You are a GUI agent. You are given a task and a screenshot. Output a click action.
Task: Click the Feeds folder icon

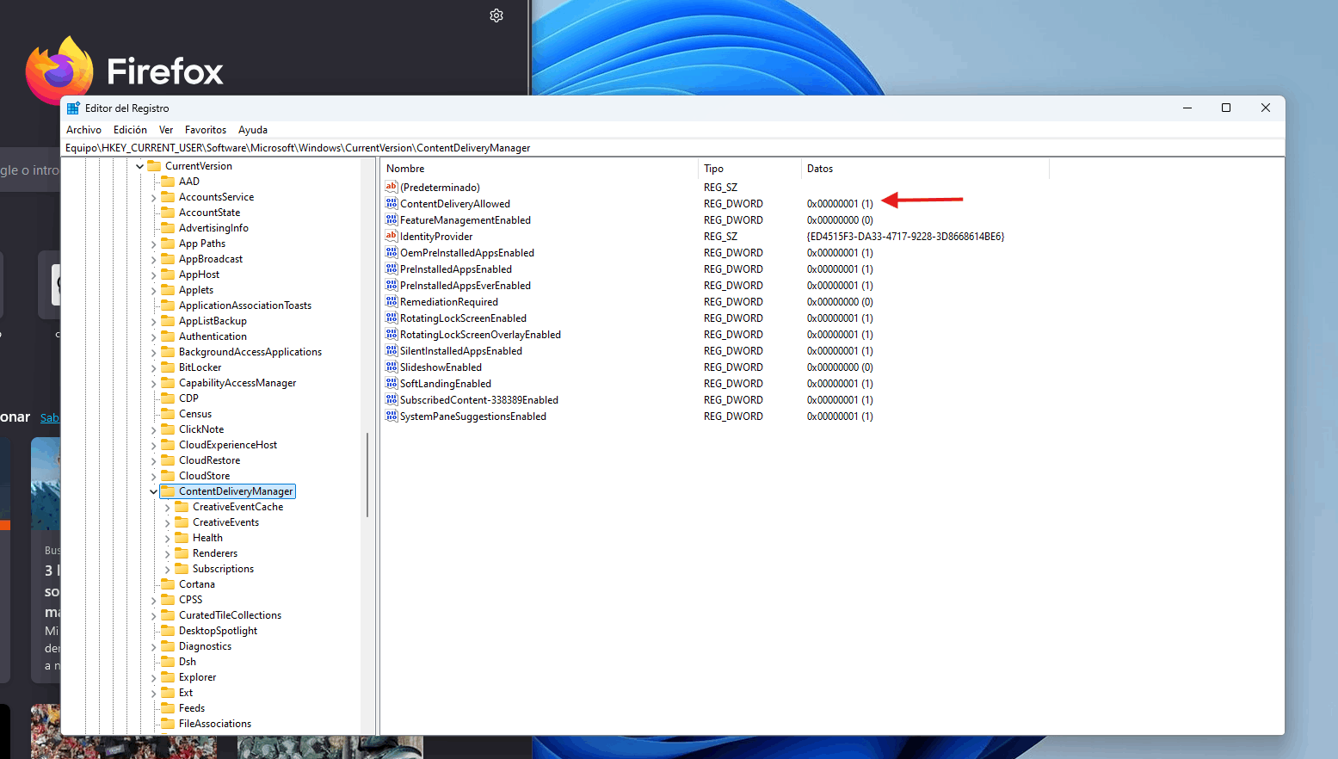coord(168,708)
